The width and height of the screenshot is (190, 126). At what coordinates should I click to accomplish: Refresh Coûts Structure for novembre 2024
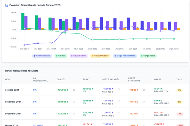click(x=144, y=102)
